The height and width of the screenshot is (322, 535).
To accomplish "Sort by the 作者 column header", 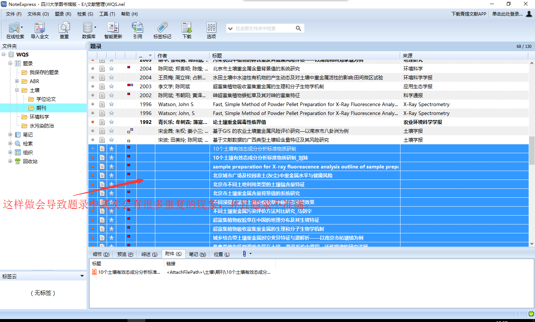I will coord(182,56).
